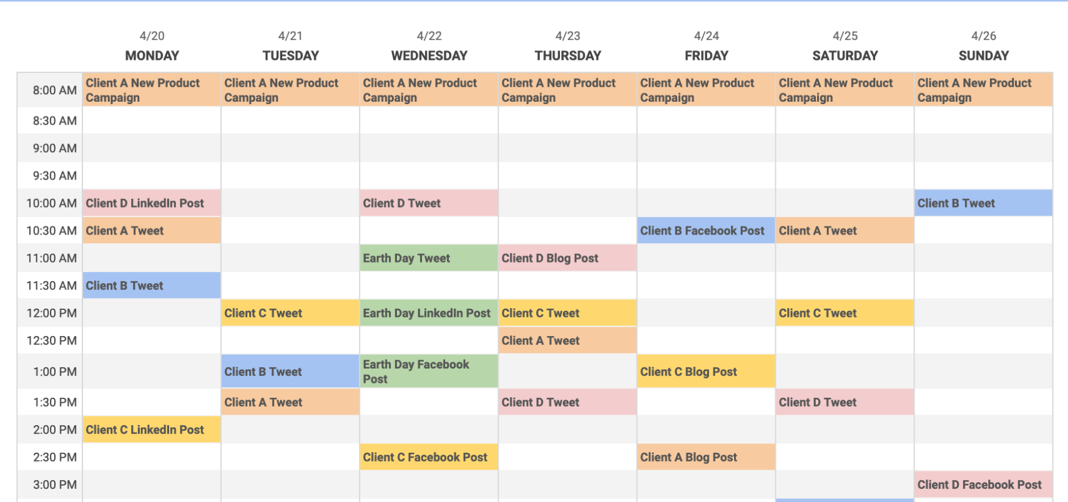
Task: Click Wednesday's Client D Tweet cell
Action: pos(428,203)
